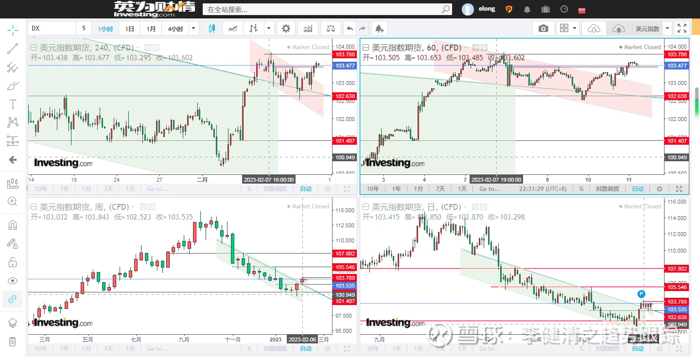
Task: Collapse the daily (日) chart legend
Action: click(366, 207)
